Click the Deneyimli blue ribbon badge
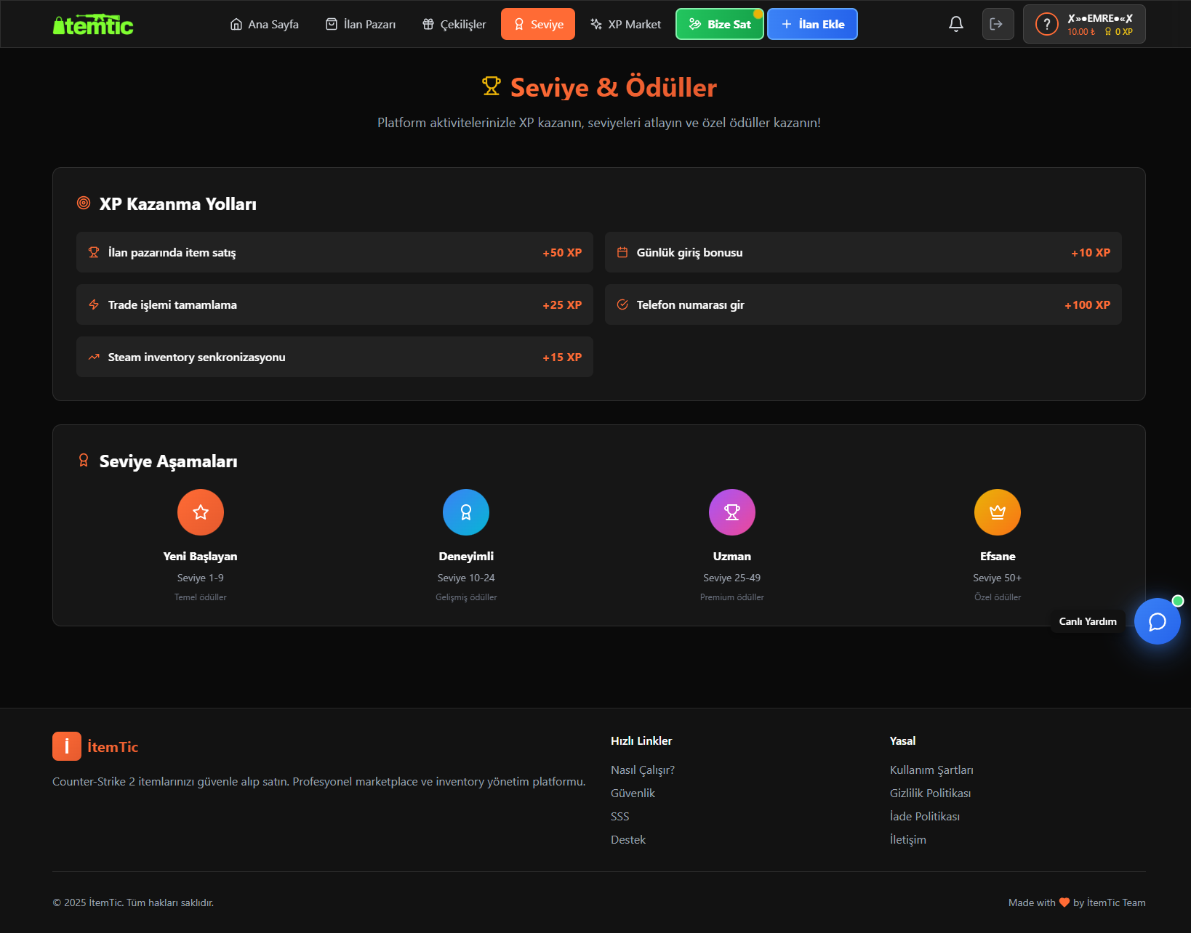The width and height of the screenshot is (1191, 933). click(x=466, y=512)
